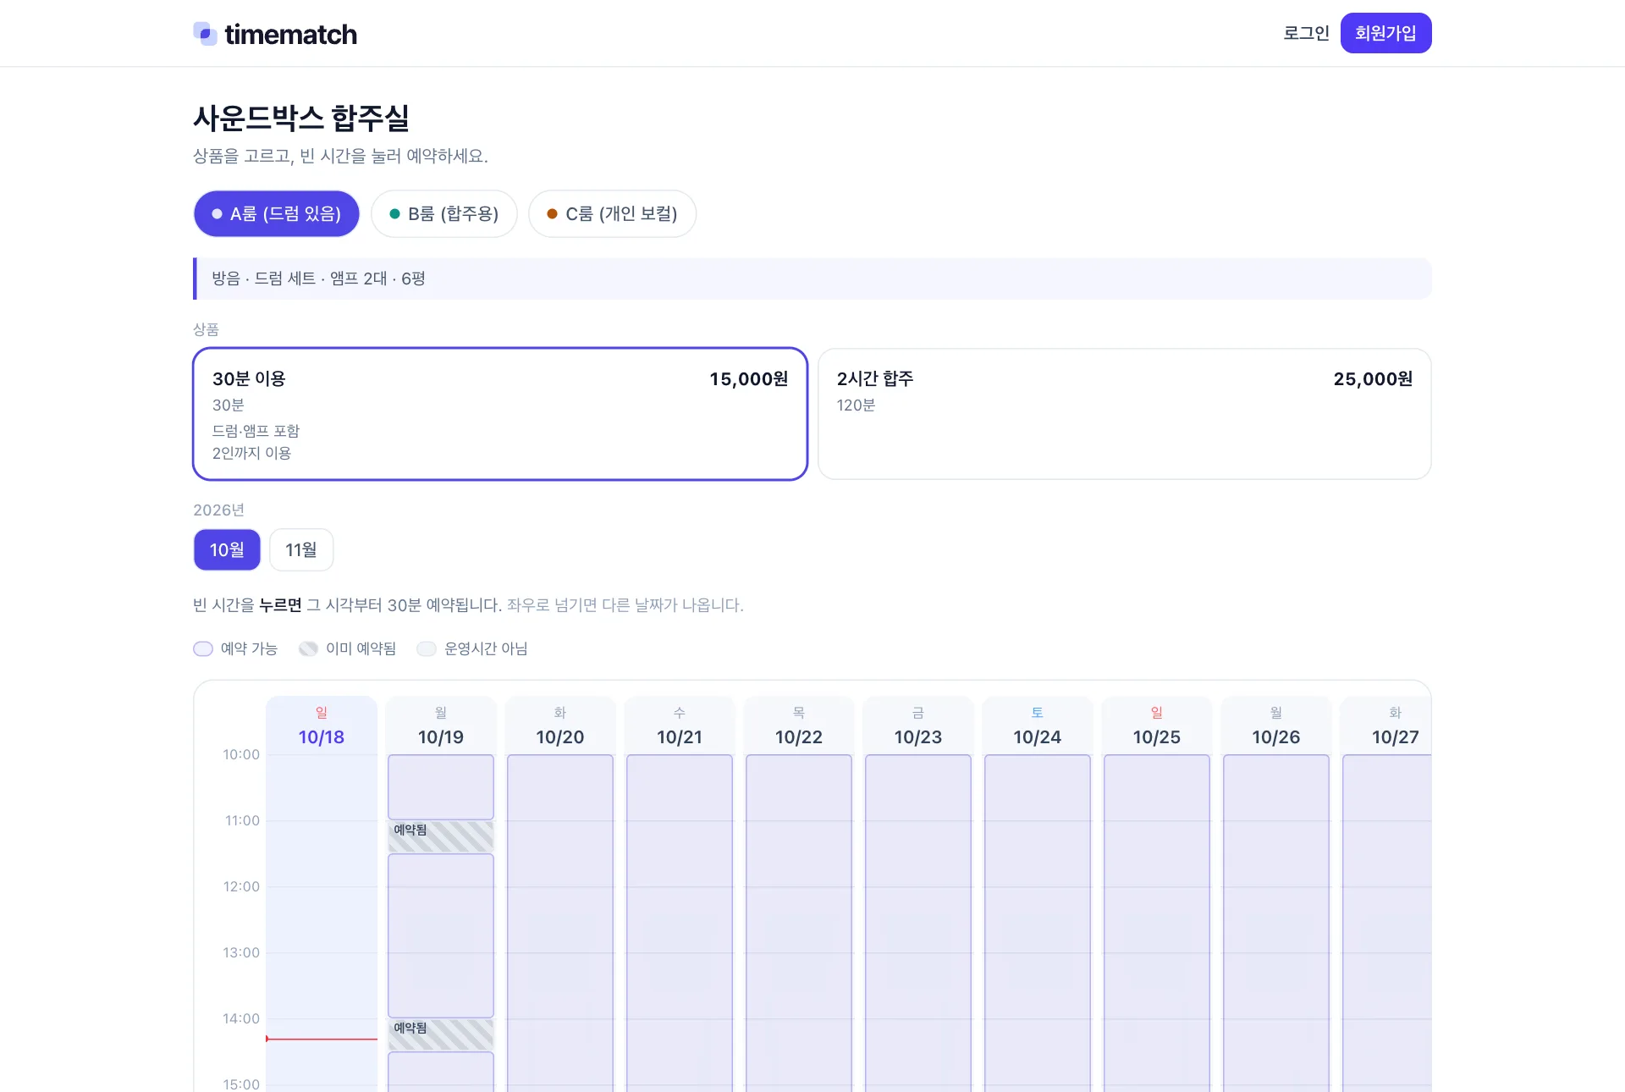Click the 사운드박스 합주실 heading
1625x1092 pixels.
301,118
